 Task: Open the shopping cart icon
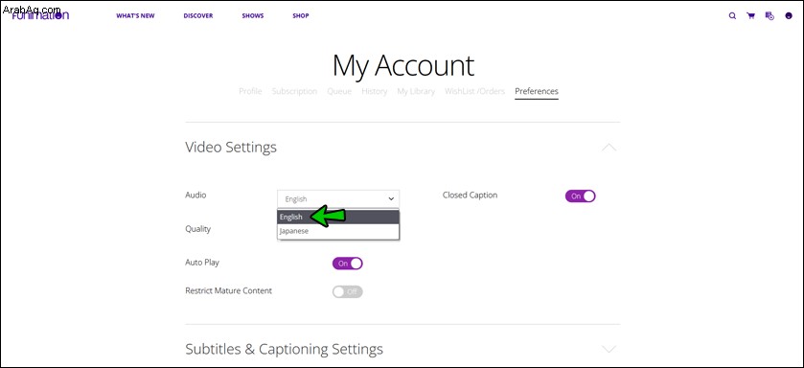click(x=751, y=16)
